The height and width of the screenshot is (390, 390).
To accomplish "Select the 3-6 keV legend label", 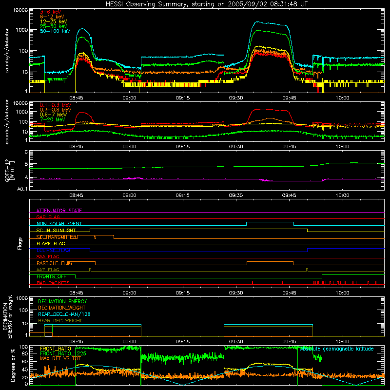I will pyautogui.click(x=51, y=12).
